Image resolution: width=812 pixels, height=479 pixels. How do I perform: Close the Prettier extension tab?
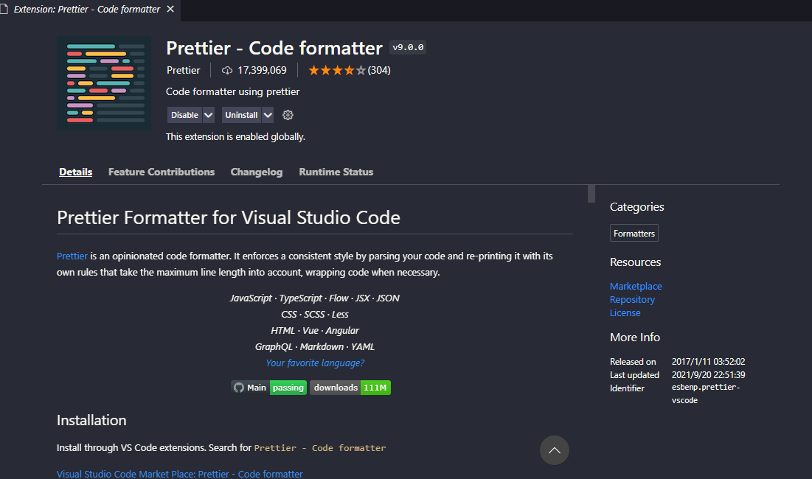171,10
